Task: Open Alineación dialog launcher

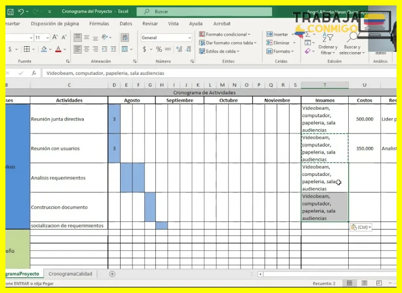Action: click(x=135, y=61)
